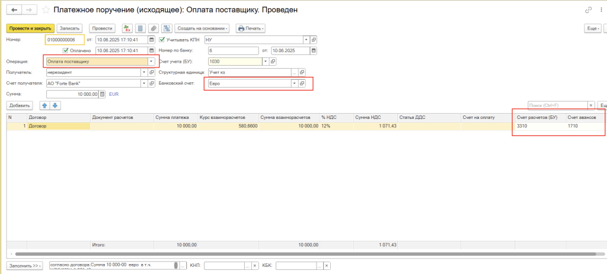Image resolution: width=607 pixels, height=274 pixels.
Task: Move the table row down
Action: 55,105
